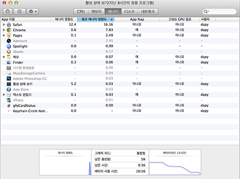
Task: Click the Pages document icon
Action: click(x=9, y=36)
